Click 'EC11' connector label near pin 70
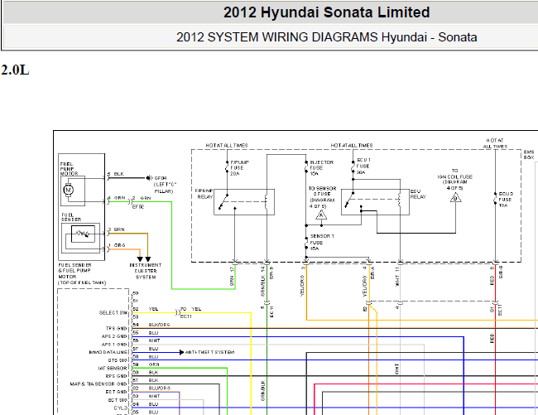 pyautogui.click(x=186, y=316)
